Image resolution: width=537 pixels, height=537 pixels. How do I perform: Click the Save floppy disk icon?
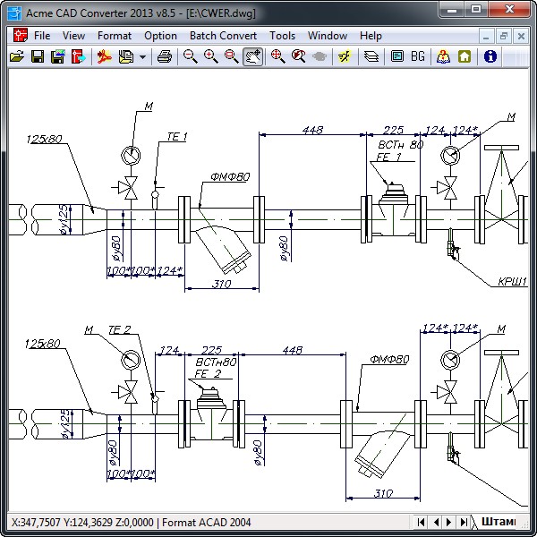click(x=38, y=56)
